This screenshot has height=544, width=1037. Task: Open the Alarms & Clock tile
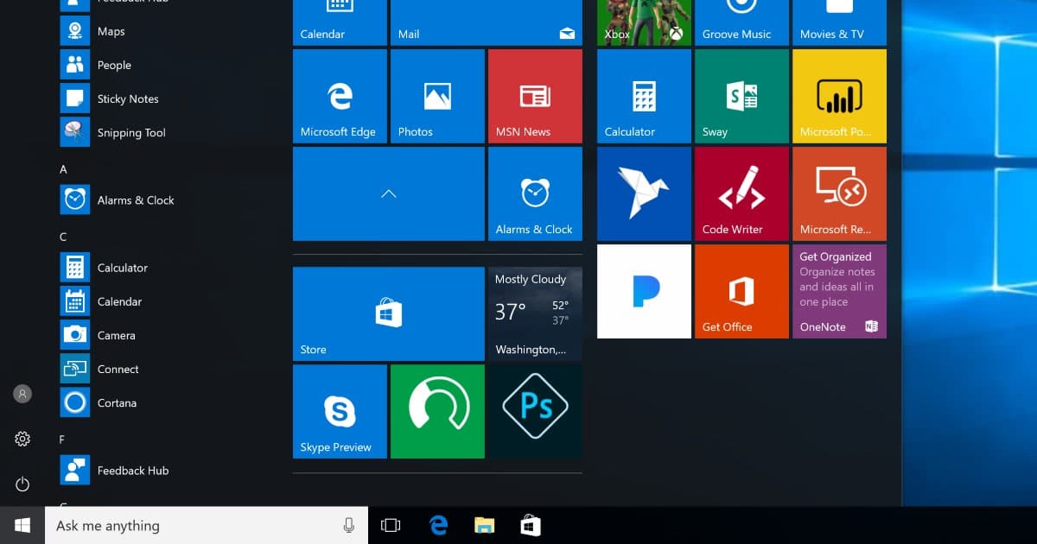tap(535, 193)
